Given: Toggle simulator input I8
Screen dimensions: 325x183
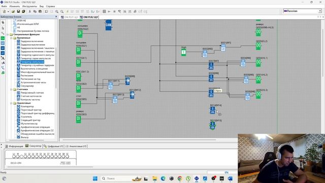Looking at the screenshot, I should tap(52, 157).
